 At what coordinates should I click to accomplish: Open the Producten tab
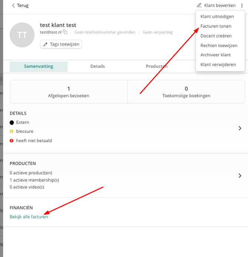tap(156, 66)
